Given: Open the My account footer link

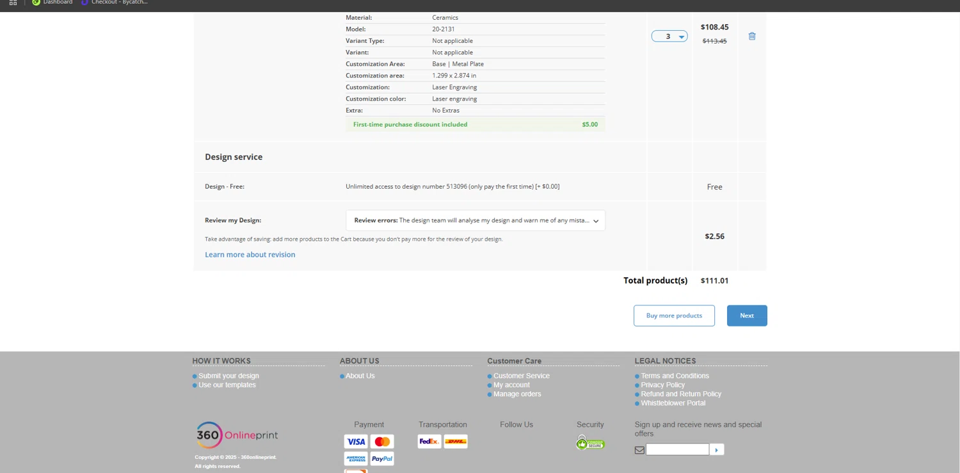Looking at the screenshot, I should pos(511,385).
